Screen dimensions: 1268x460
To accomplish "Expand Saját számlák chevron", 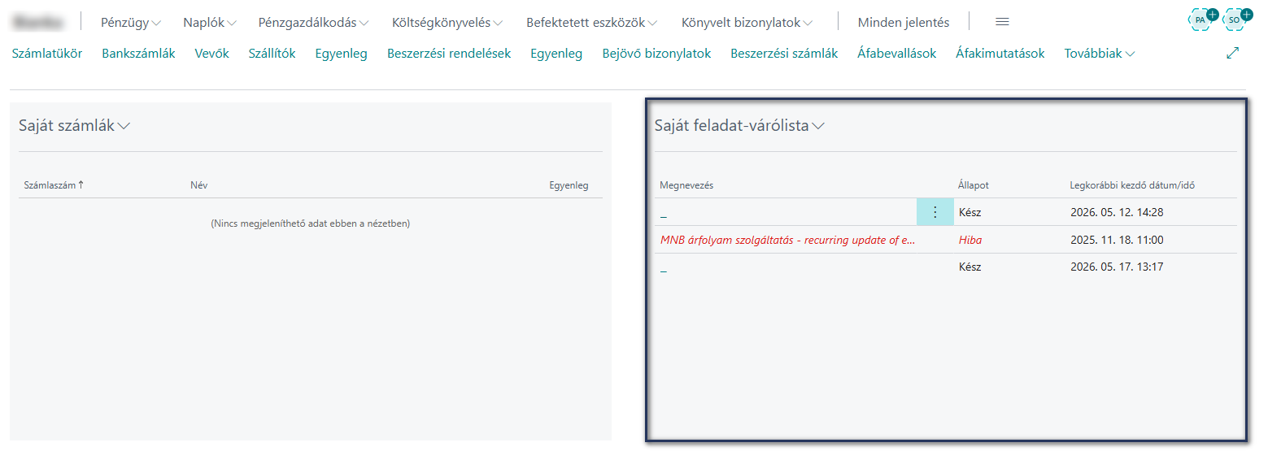I will (124, 126).
